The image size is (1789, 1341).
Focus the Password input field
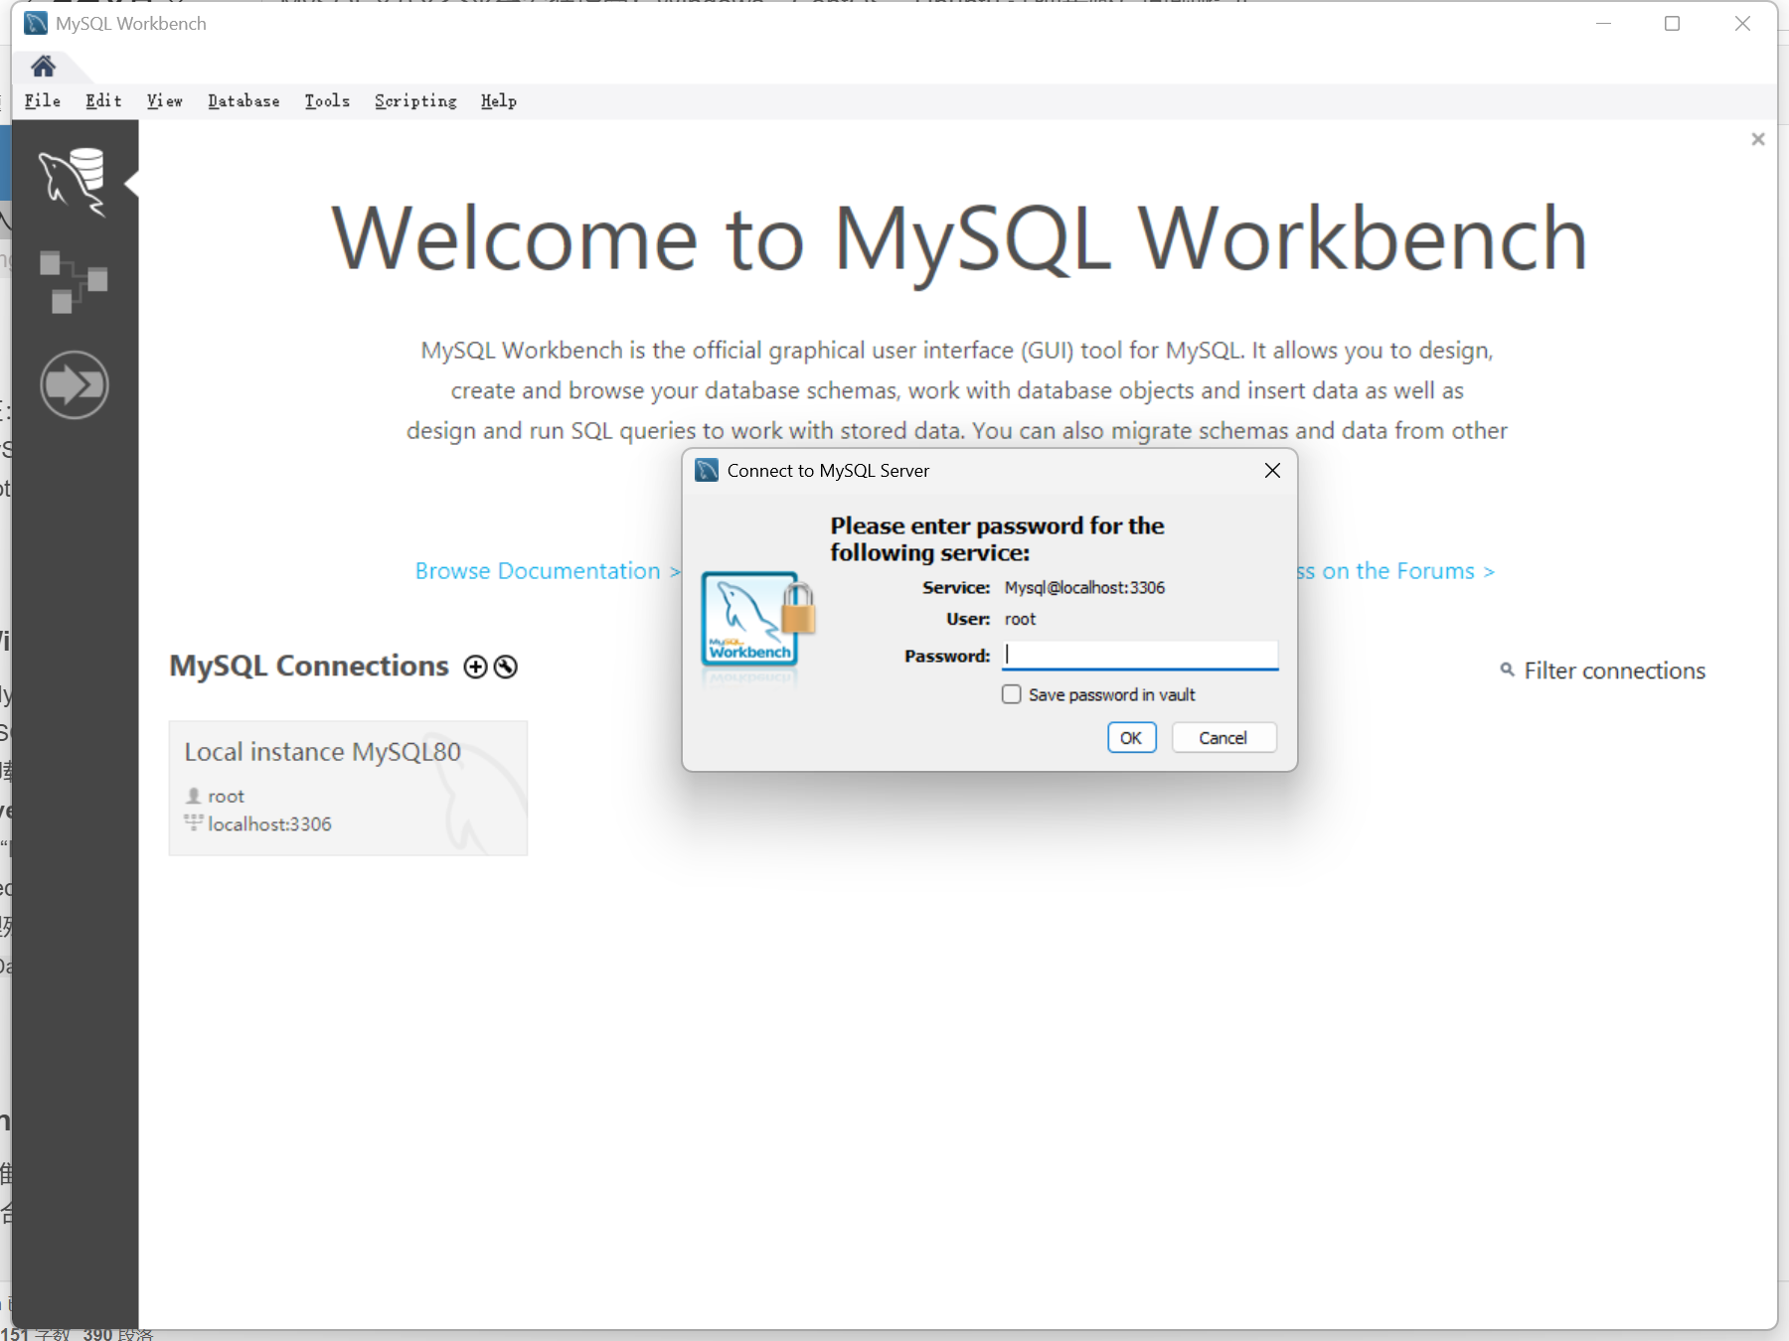(1139, 655)
